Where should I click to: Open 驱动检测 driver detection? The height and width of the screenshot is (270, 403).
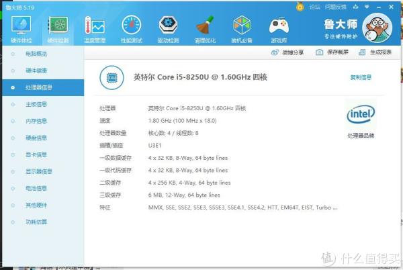tap(169, 29)
